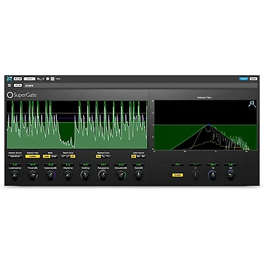
Task: Click the snare preset name field
Action: 141,85
